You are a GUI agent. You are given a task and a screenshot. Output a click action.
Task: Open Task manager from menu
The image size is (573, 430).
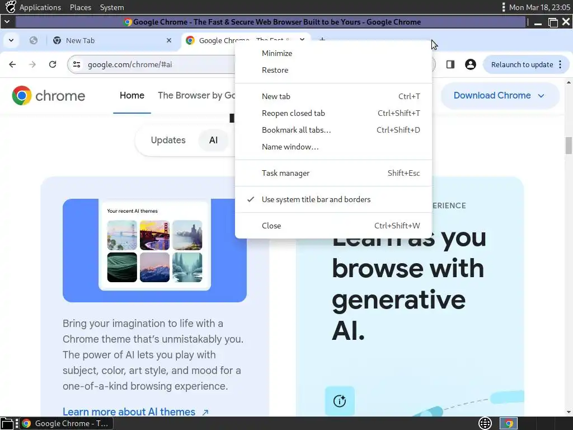click(x=334, y=174)
